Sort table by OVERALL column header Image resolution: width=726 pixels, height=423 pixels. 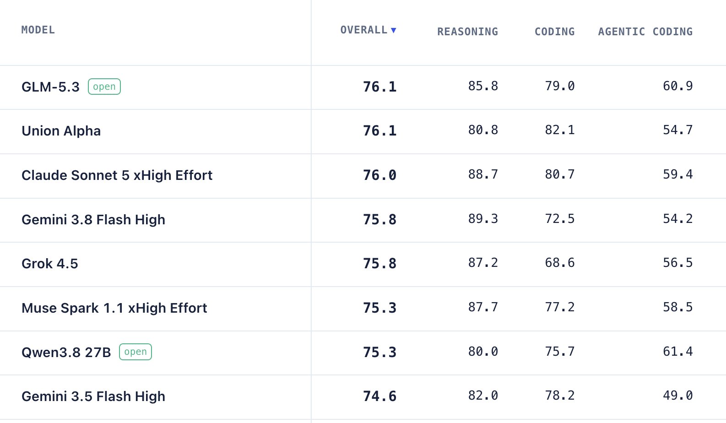(364, 30)
